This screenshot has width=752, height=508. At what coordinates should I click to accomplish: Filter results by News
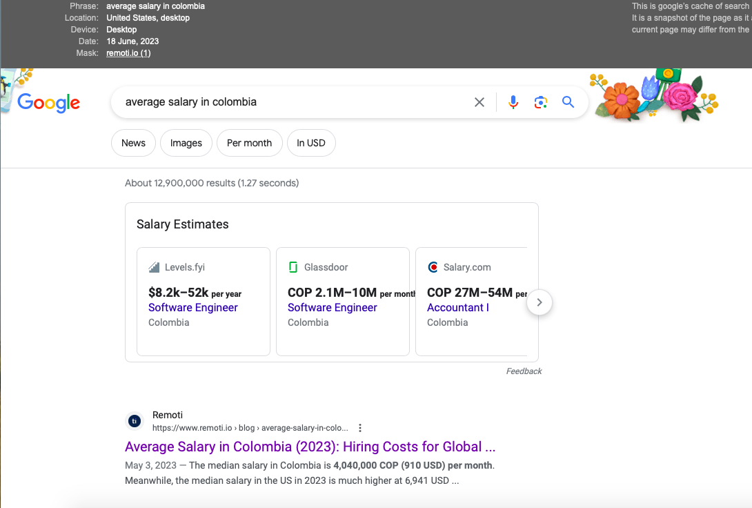point(133,143)
